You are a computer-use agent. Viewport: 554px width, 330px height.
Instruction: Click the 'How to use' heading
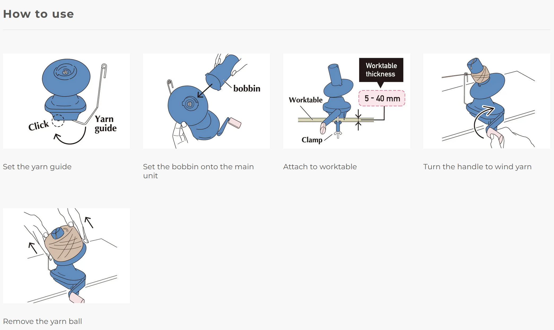[38, 14]
